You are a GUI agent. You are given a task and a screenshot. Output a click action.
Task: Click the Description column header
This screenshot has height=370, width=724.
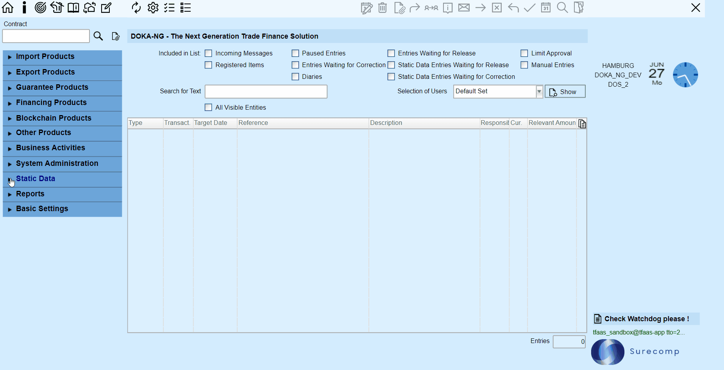(424, 123)
